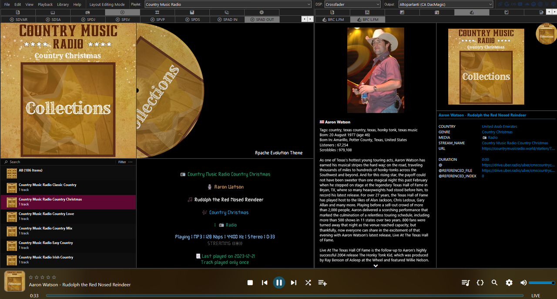
Task: Rate the track five stars
Action: click(x=54, y=277)
